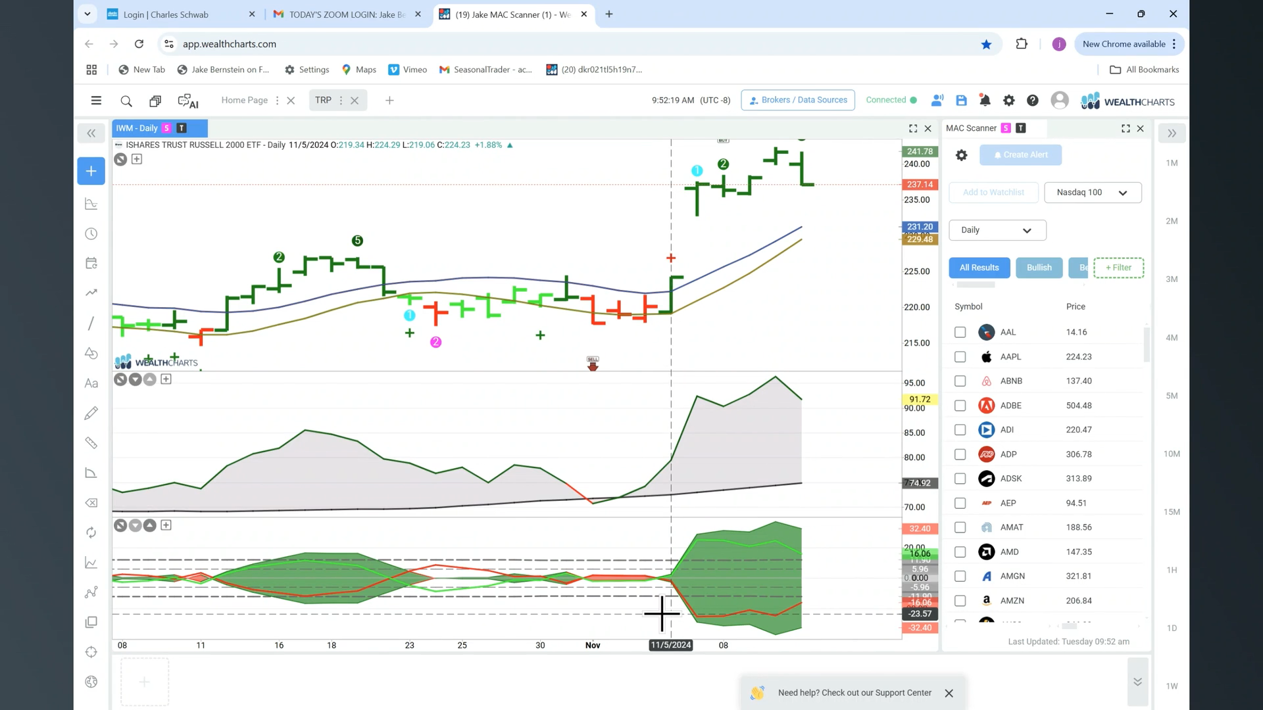
Task: Click the eraser delete drawings tool
Action: pyautogui.click(x=91, y=503)
